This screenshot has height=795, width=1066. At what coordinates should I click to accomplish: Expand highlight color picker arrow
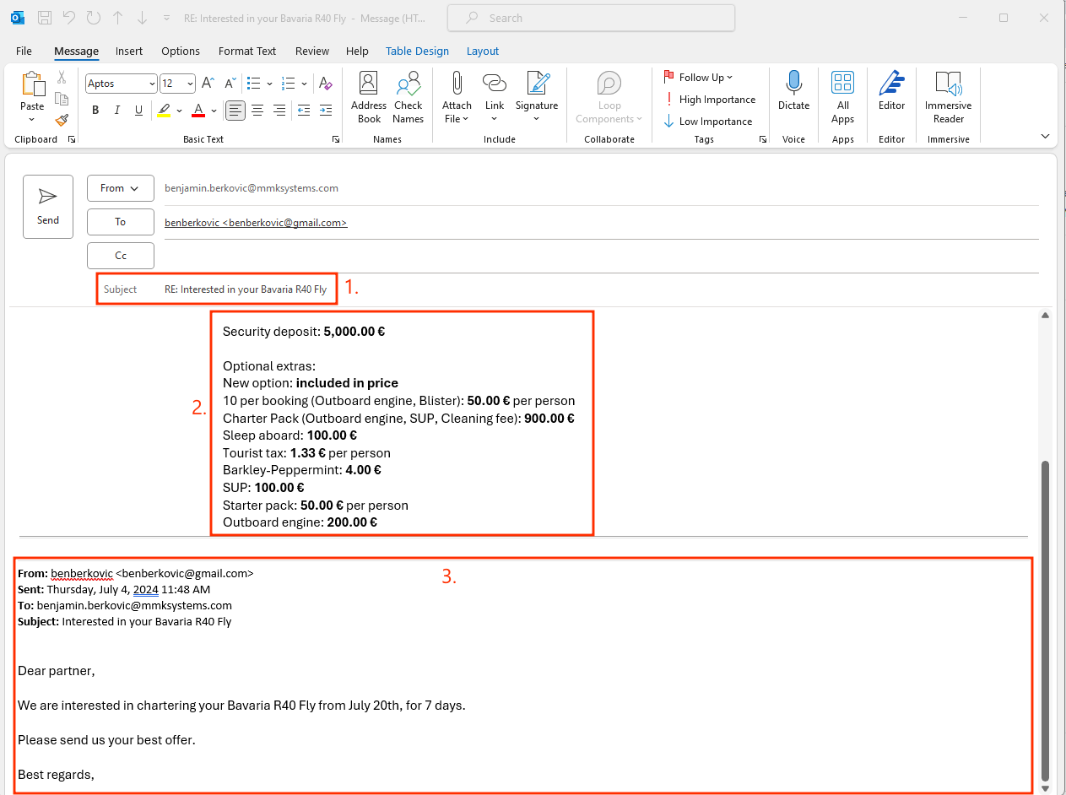pyautogui.click(x=179, y=110)
